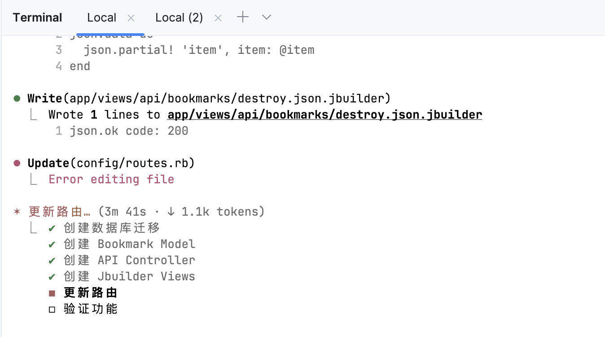The width and height of the screenshot is (605, 337).
Task: Open the terminal options dropdown chevron
Action: click(267, 18)
